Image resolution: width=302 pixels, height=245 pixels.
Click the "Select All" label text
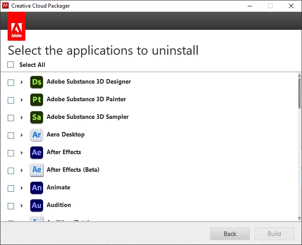point(32,65)
